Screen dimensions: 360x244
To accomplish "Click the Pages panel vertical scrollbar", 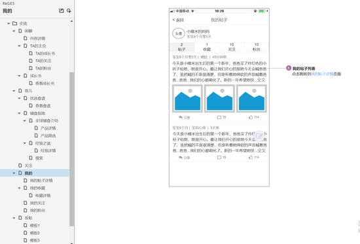I will (71, 148).
